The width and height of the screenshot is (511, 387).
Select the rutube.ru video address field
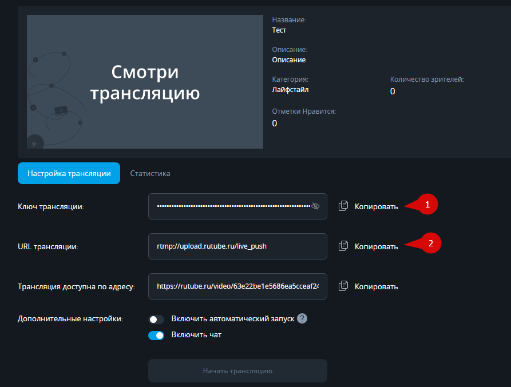[237, 286]
